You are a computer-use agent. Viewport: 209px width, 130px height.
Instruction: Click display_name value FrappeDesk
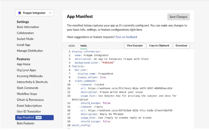point(106,74)
